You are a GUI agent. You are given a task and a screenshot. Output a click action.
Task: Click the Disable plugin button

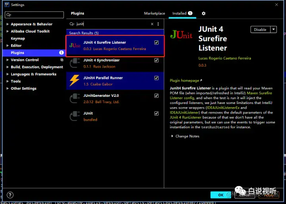tap(260, 29)
